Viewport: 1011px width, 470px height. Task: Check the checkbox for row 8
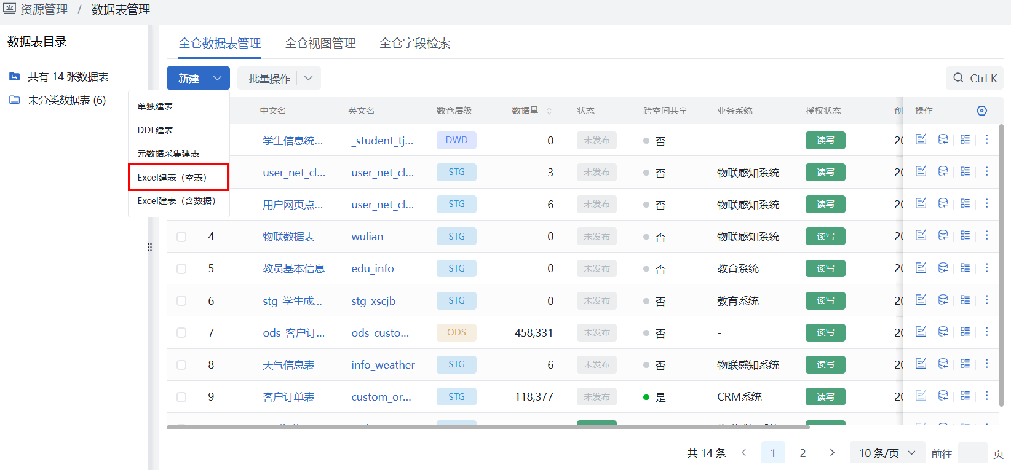tap(181, 365)
